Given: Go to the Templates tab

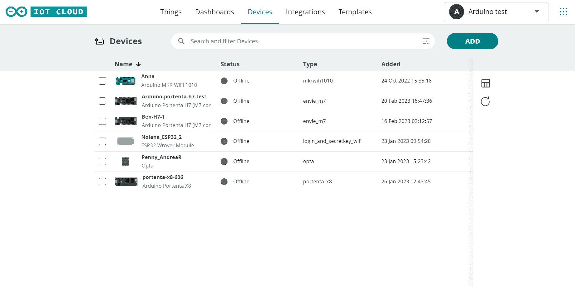Looking at the screenshot, I should (x=355, y=12).
